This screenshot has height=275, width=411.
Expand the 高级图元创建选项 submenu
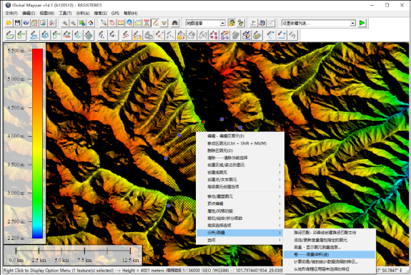click(x=240, y=187)
